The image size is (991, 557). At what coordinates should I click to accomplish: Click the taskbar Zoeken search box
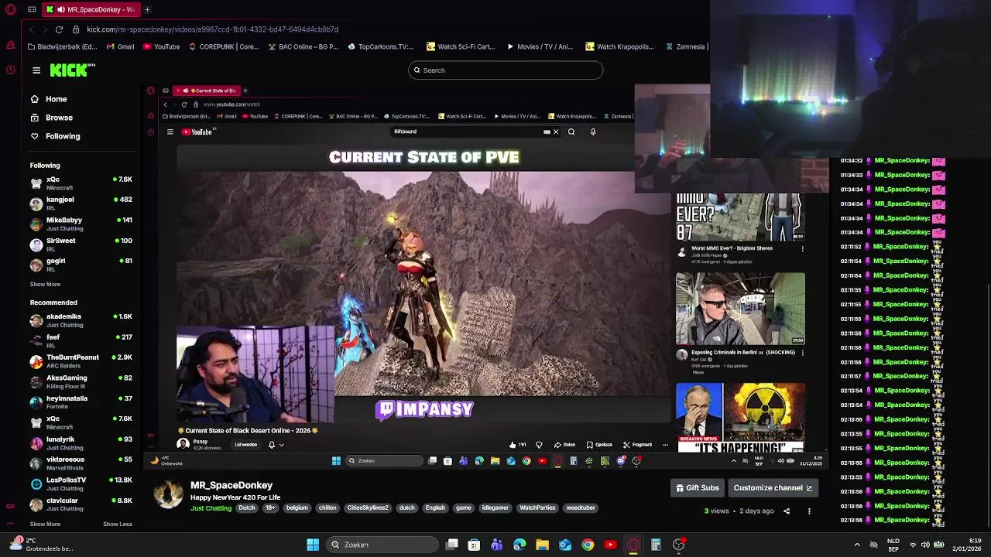381,545
